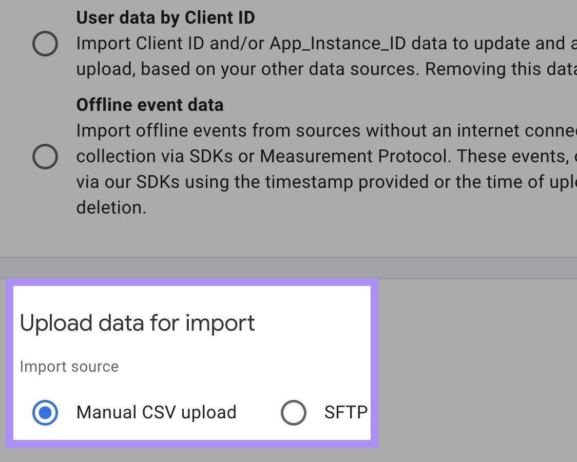Click the Offline event data heading

pyautogui.click(x=150, y=105)
